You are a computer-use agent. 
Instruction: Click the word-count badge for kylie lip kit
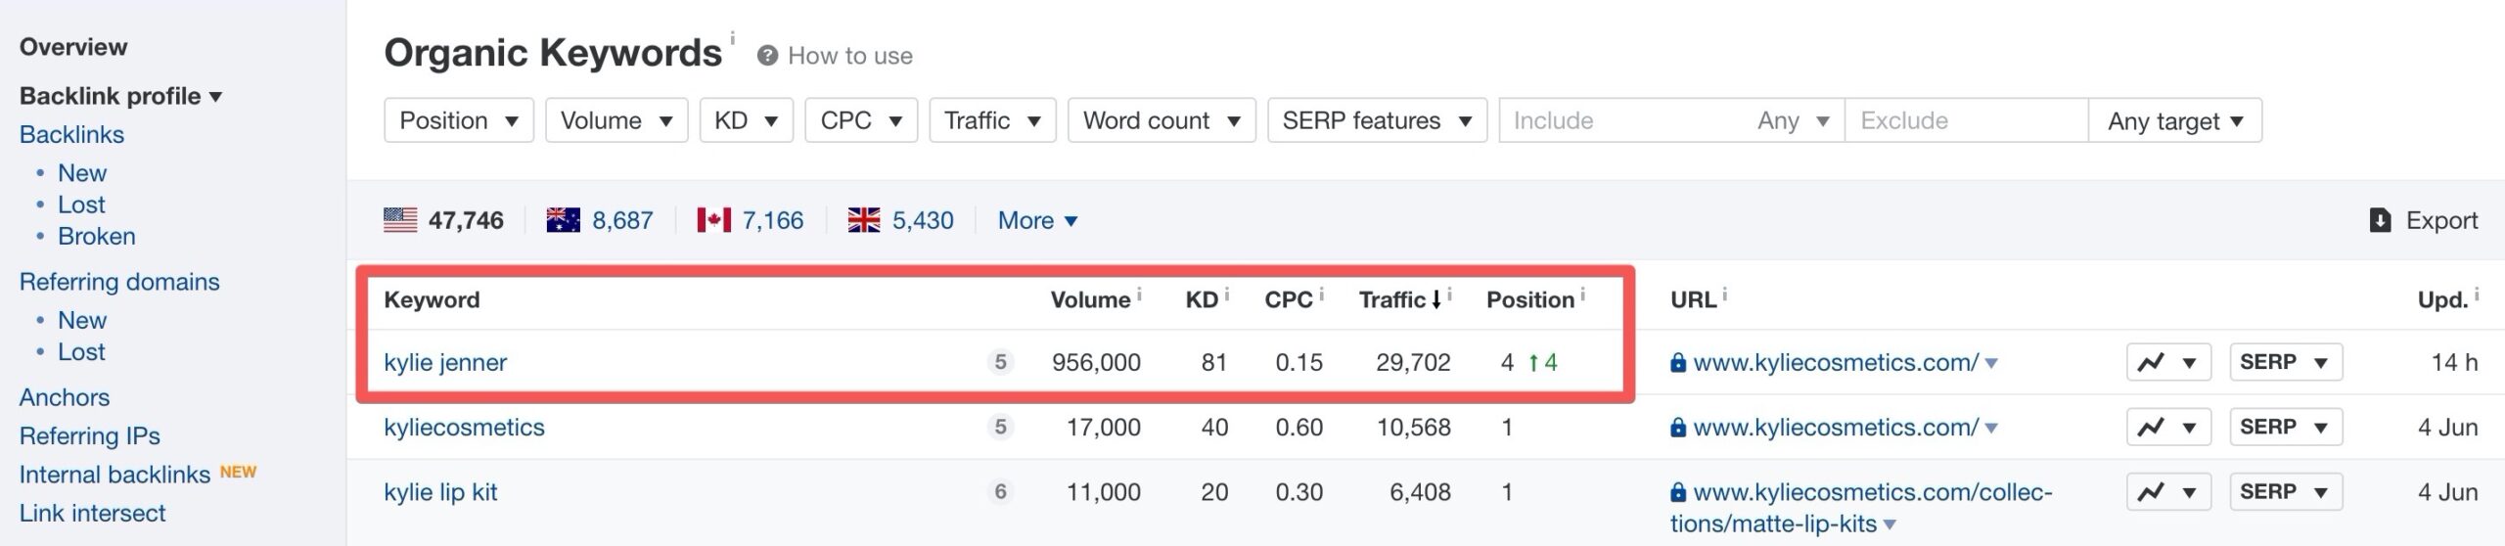click(x=1000, y=492)
